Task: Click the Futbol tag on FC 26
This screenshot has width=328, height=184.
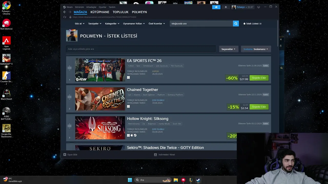Action: 131,66
